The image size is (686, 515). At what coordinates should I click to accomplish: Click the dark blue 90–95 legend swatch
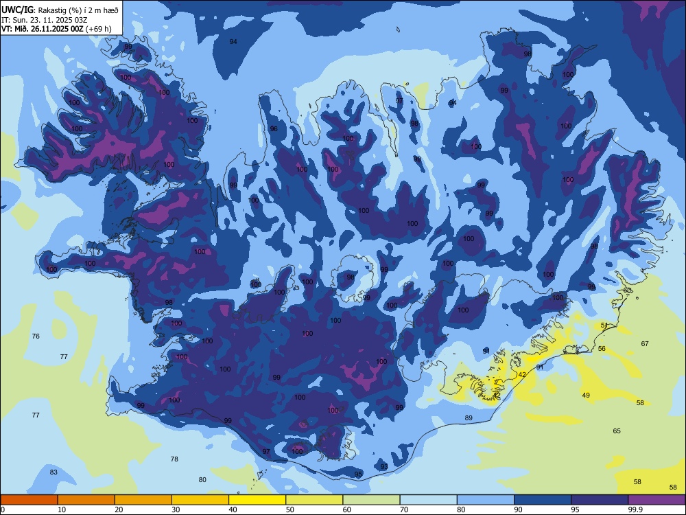[x=543, y=500]
